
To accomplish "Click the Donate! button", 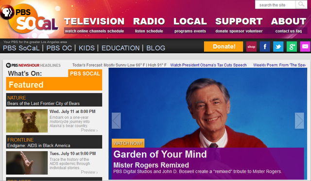I will pyautogui.click(x=224, y=47).
